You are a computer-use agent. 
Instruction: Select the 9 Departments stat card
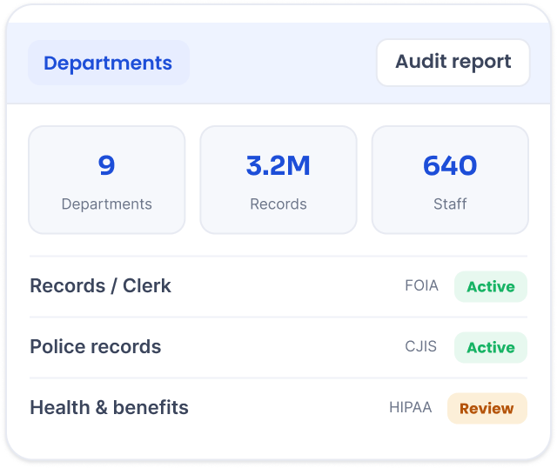(x=106, y=180)
